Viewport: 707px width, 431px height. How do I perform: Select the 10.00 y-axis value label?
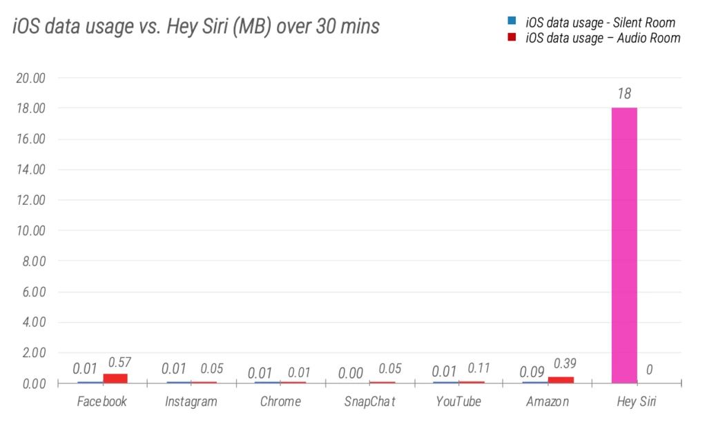(30, 231)
